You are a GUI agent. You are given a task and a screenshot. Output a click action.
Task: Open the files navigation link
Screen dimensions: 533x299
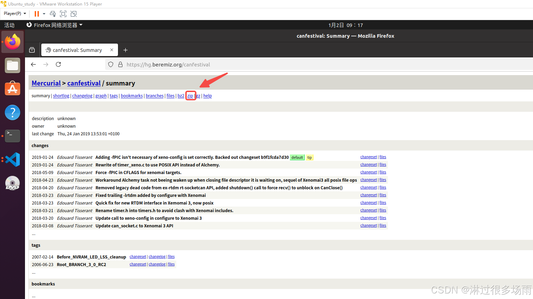[x=170, y=96]
